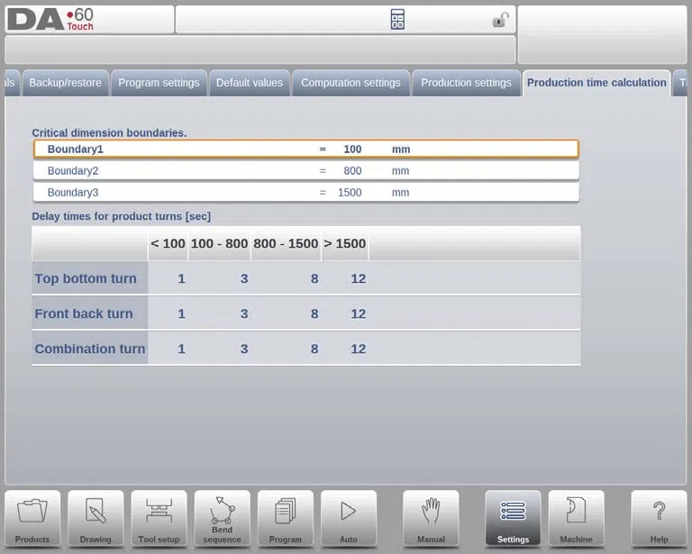692x554 pixels.
Task: Click the Front back turn row label
Action: pyautogui.click(x=89, y=313)
